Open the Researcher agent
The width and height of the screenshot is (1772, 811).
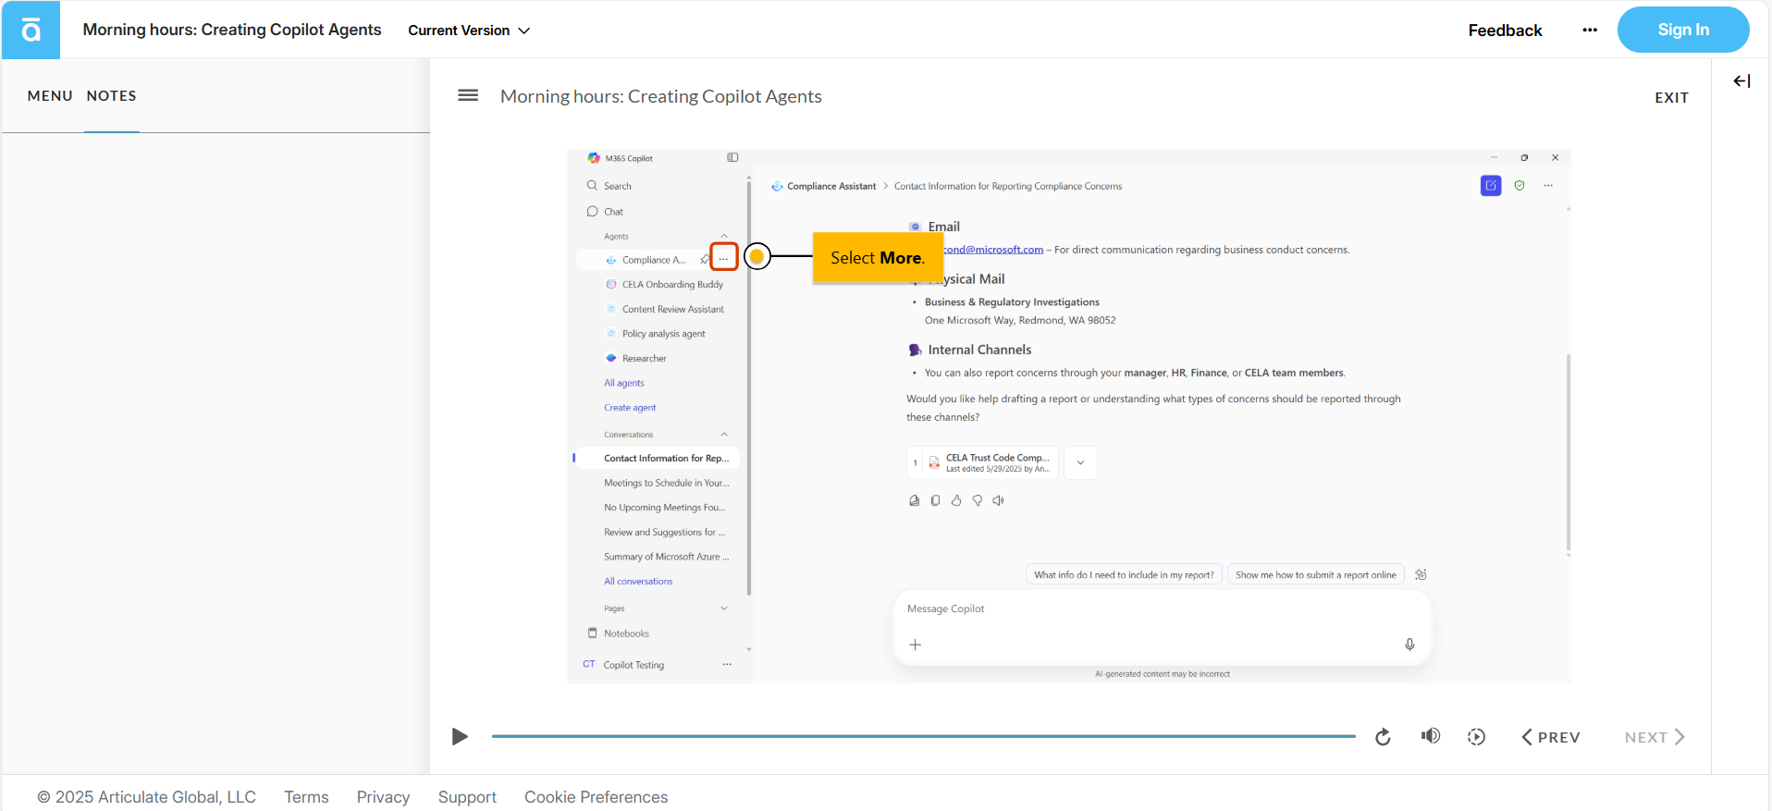point(635,359)
